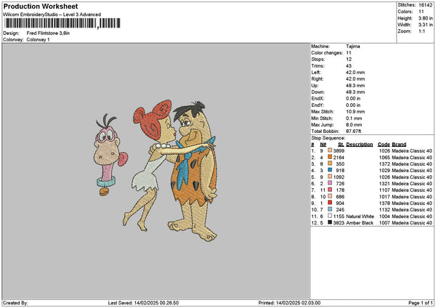Select thread code 1321 in stop 6
The height and width of the screenshot is (308, 436).
[384, 184]
